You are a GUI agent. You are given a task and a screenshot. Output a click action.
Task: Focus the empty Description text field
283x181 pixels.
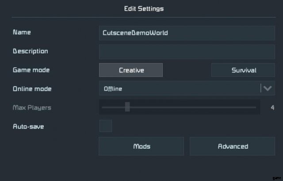pyautogui.click(x=187, y=52)
